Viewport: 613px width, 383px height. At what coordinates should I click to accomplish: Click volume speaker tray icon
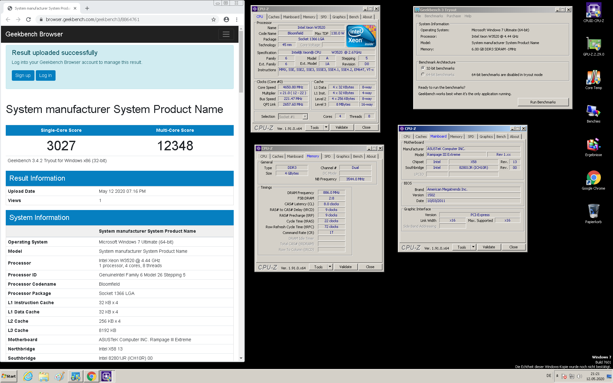(x=579, y=376)
